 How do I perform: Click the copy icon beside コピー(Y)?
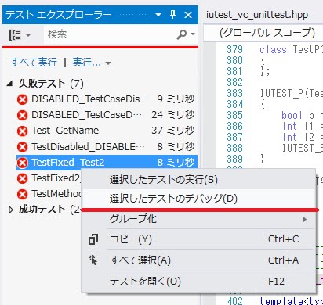tap(93, 239)
